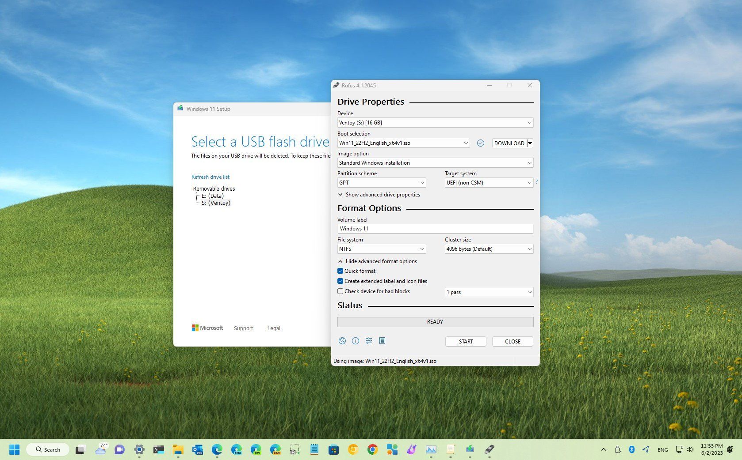Show the Rufus log icon

tap(382, 341)
